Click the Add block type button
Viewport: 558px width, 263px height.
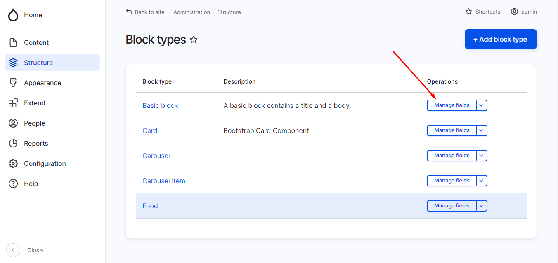point(500,39)
